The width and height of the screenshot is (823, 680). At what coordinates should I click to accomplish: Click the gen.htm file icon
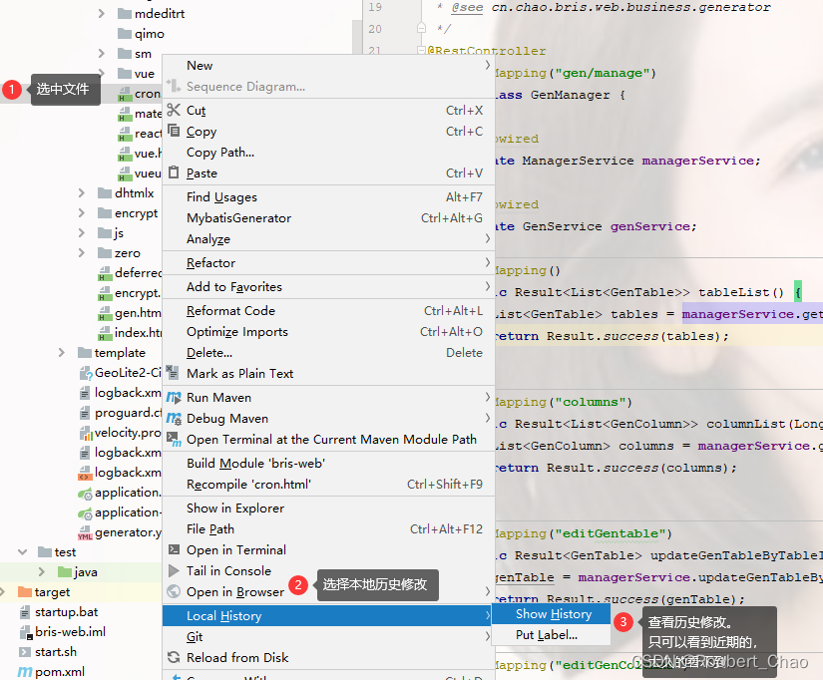(105, 314)
